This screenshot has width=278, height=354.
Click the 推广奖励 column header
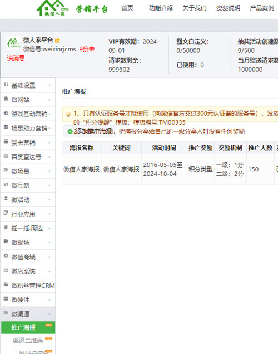coord(201,148)
